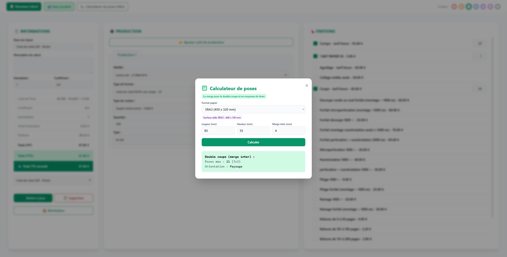507x257 pixels.
Task: Enable the Agrafage tarif heure checkbox
Action: pyautogui.click(x=315, y=67)
